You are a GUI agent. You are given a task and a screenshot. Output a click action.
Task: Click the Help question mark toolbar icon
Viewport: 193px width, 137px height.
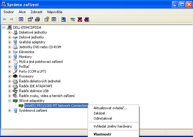[x=47, y=19]
